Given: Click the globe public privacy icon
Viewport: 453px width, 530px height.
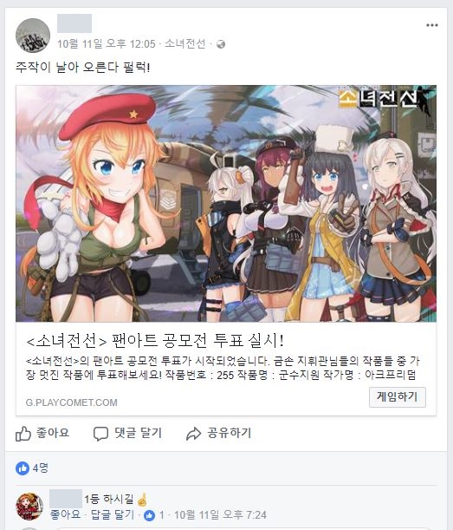Looking at the screenshot, I should point(221,44).
